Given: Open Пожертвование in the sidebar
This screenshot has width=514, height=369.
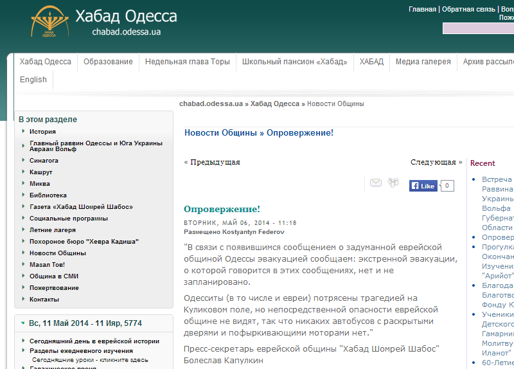Looking at the screenshot, I should [54, 287].
